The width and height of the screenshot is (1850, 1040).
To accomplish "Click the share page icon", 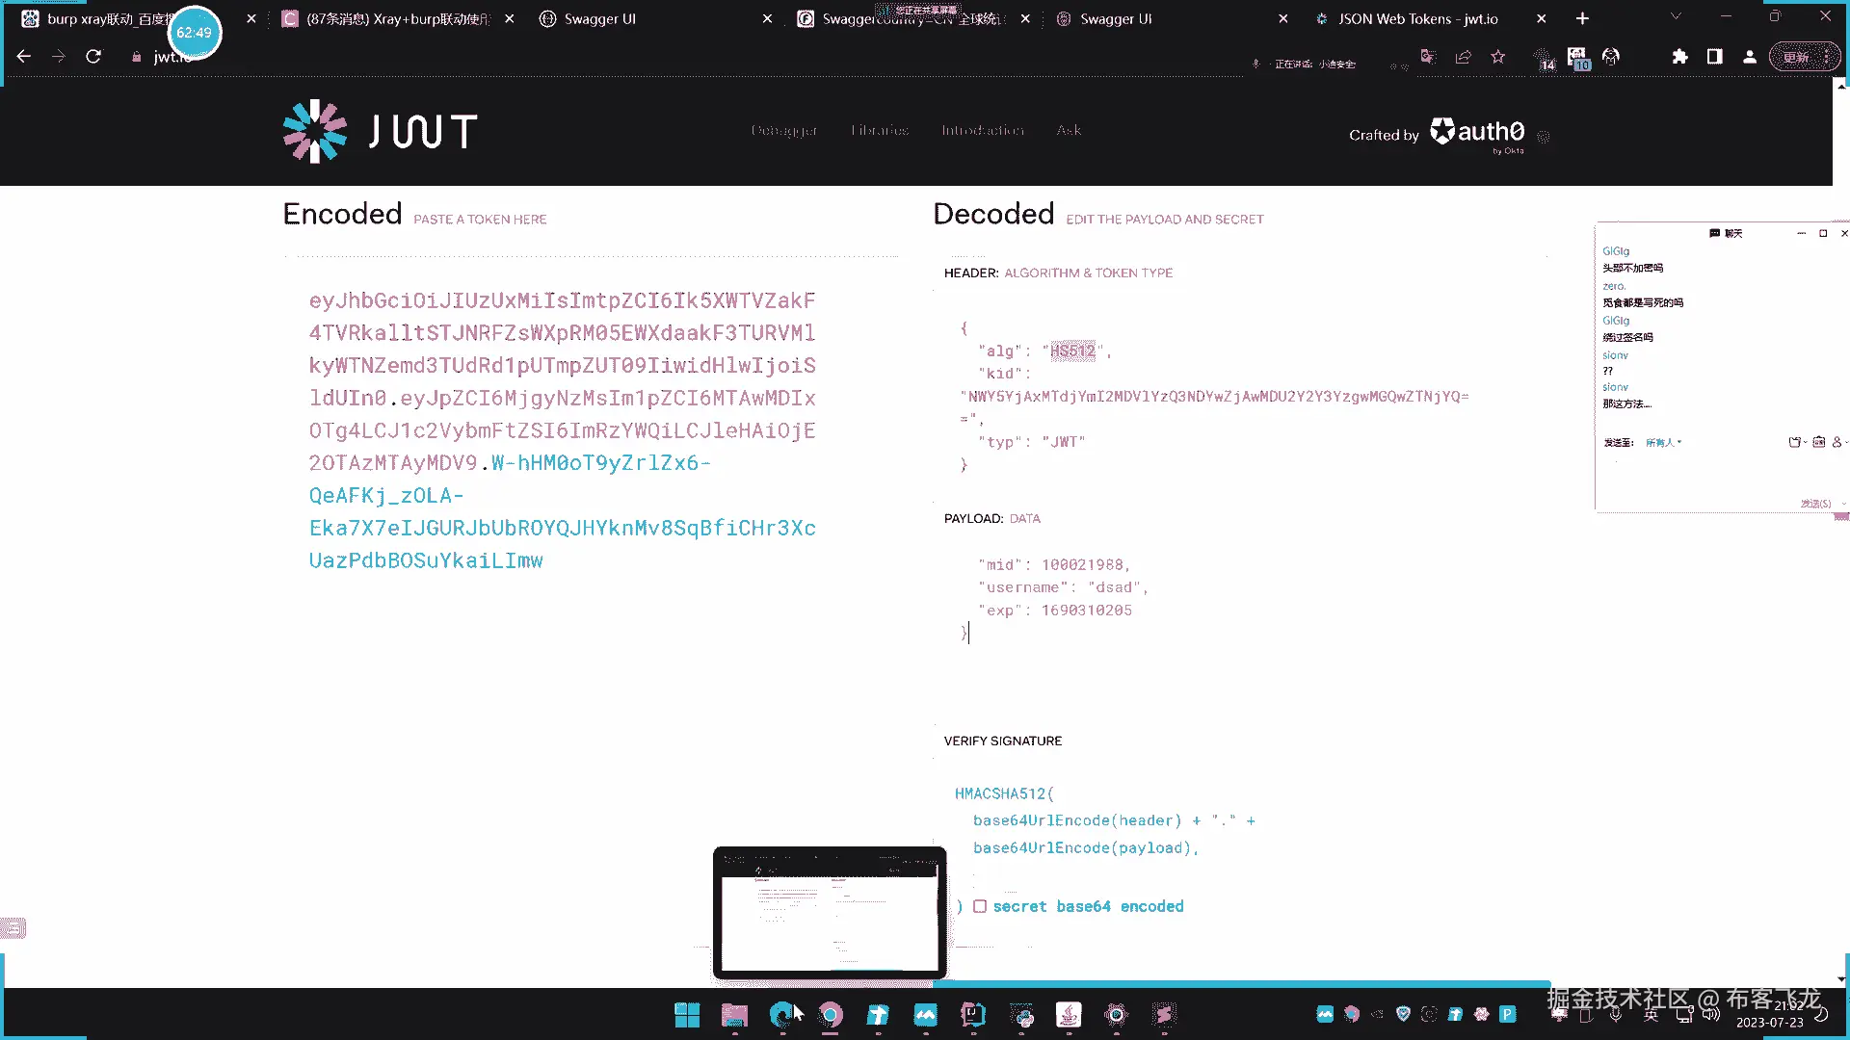I will pyautogui.click(x=1463, y=57).
